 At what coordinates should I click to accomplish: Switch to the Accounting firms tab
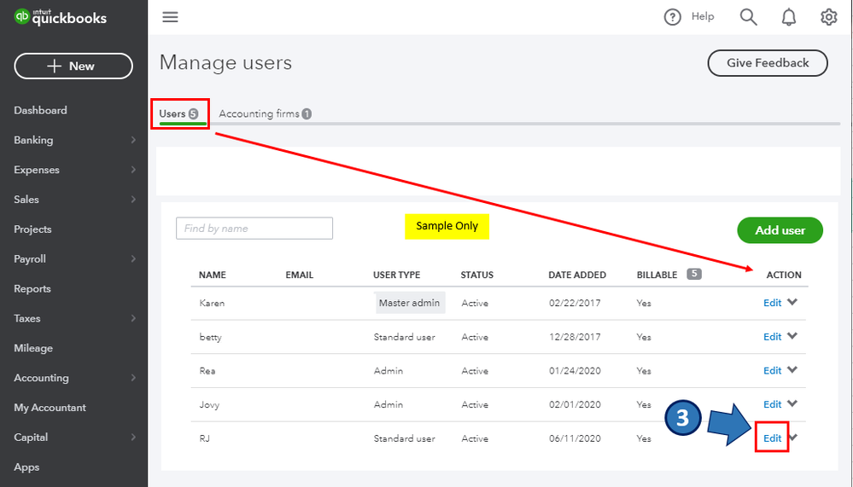(265, 113)
